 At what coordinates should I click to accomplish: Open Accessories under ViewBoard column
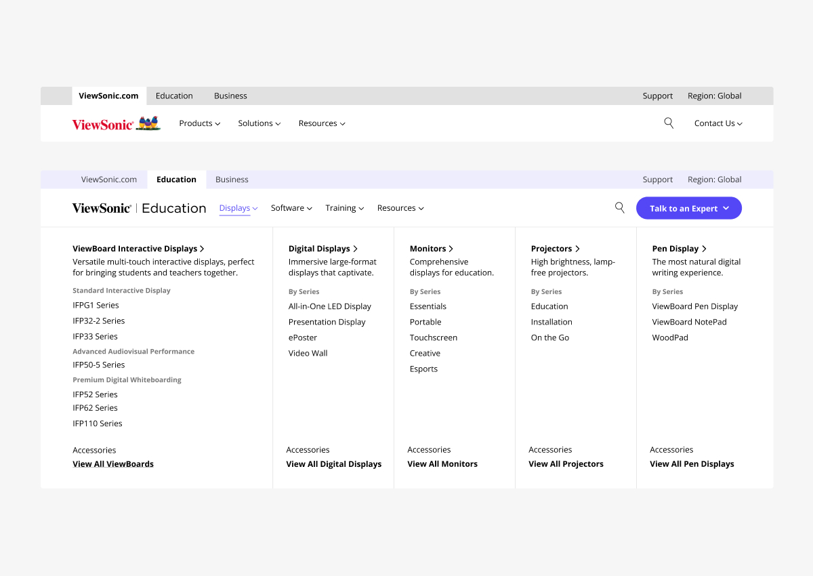pos(94,450)
